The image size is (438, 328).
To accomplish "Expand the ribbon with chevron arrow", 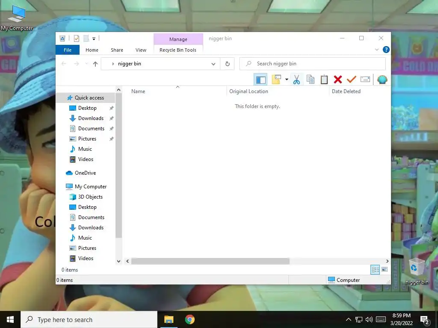I will 376,50.
